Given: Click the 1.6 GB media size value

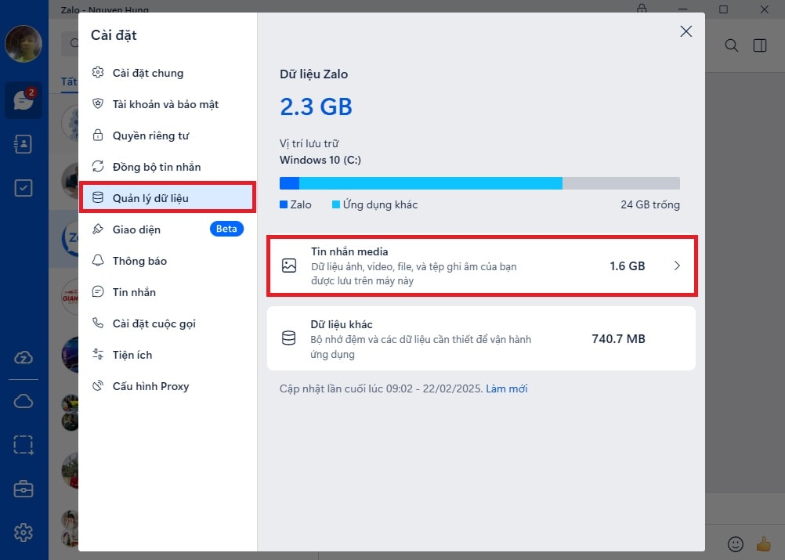Looking at the screenshot, I should tap(628, 266).
